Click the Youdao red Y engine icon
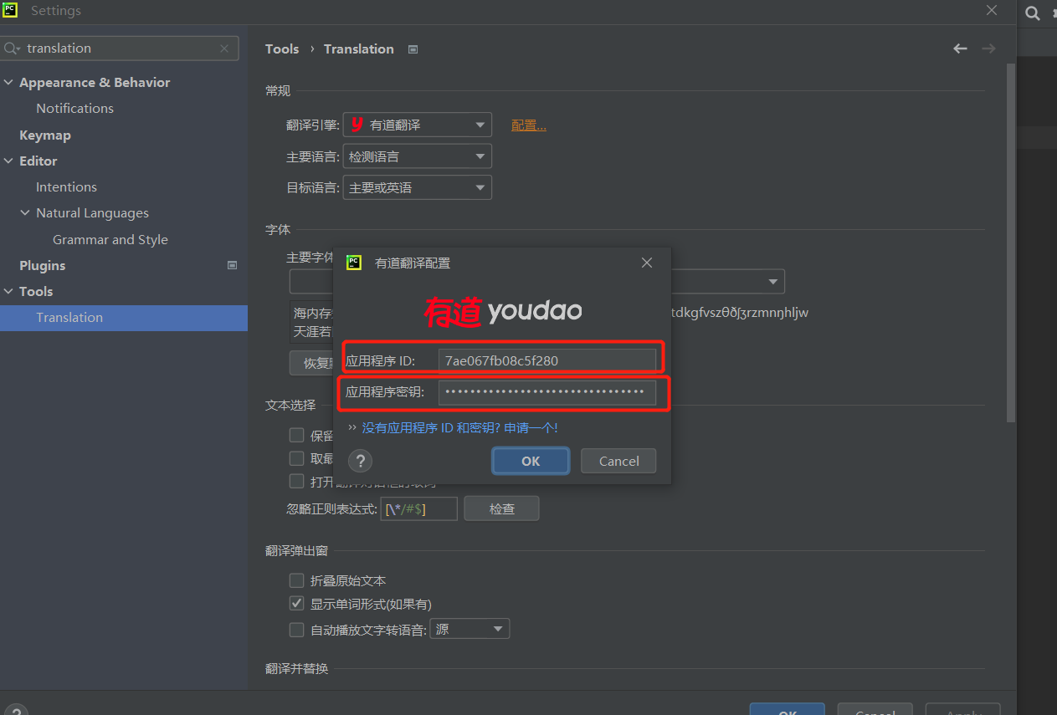 [x=357, y=125]
